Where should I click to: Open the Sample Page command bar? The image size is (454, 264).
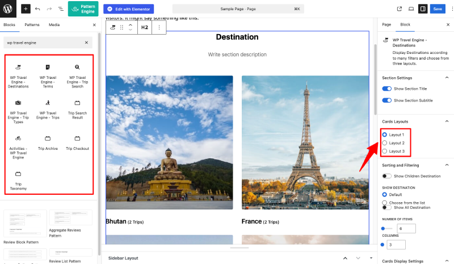(x=238, y=9)
